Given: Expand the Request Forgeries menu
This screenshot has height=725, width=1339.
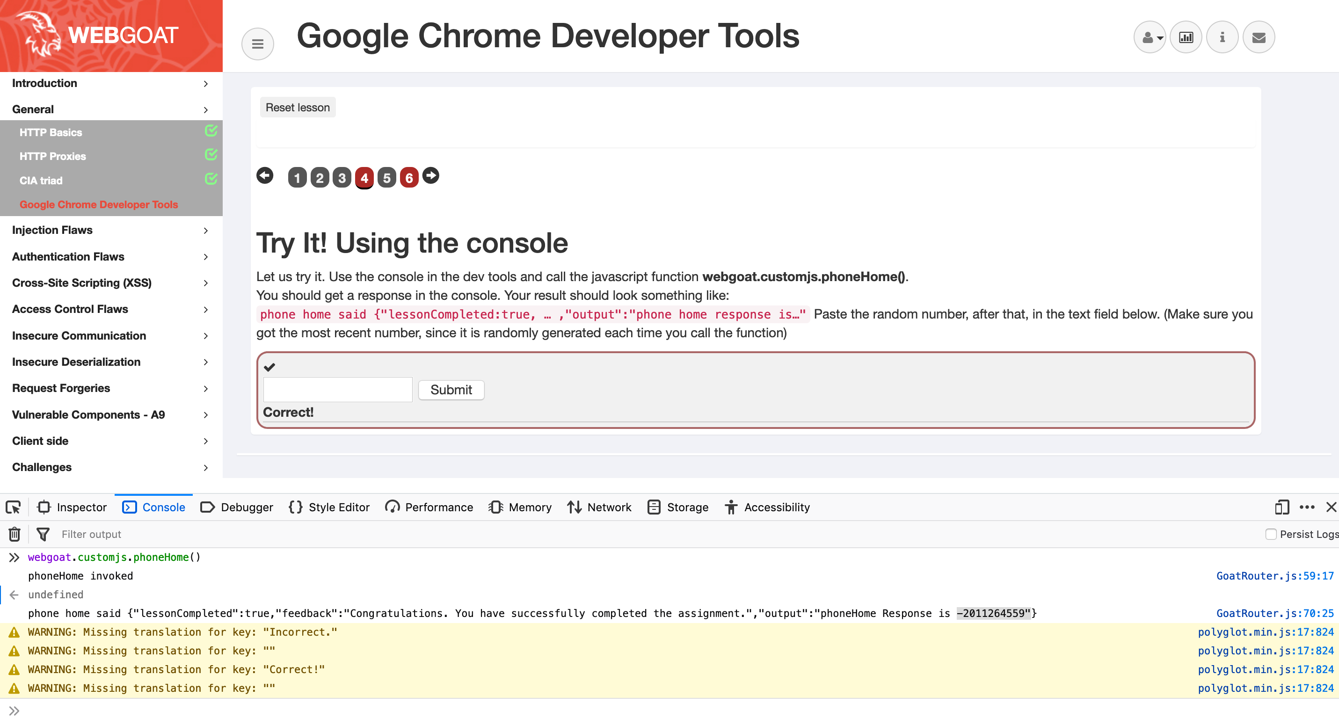Looking at the screenshot, I should tap(111, 388).
